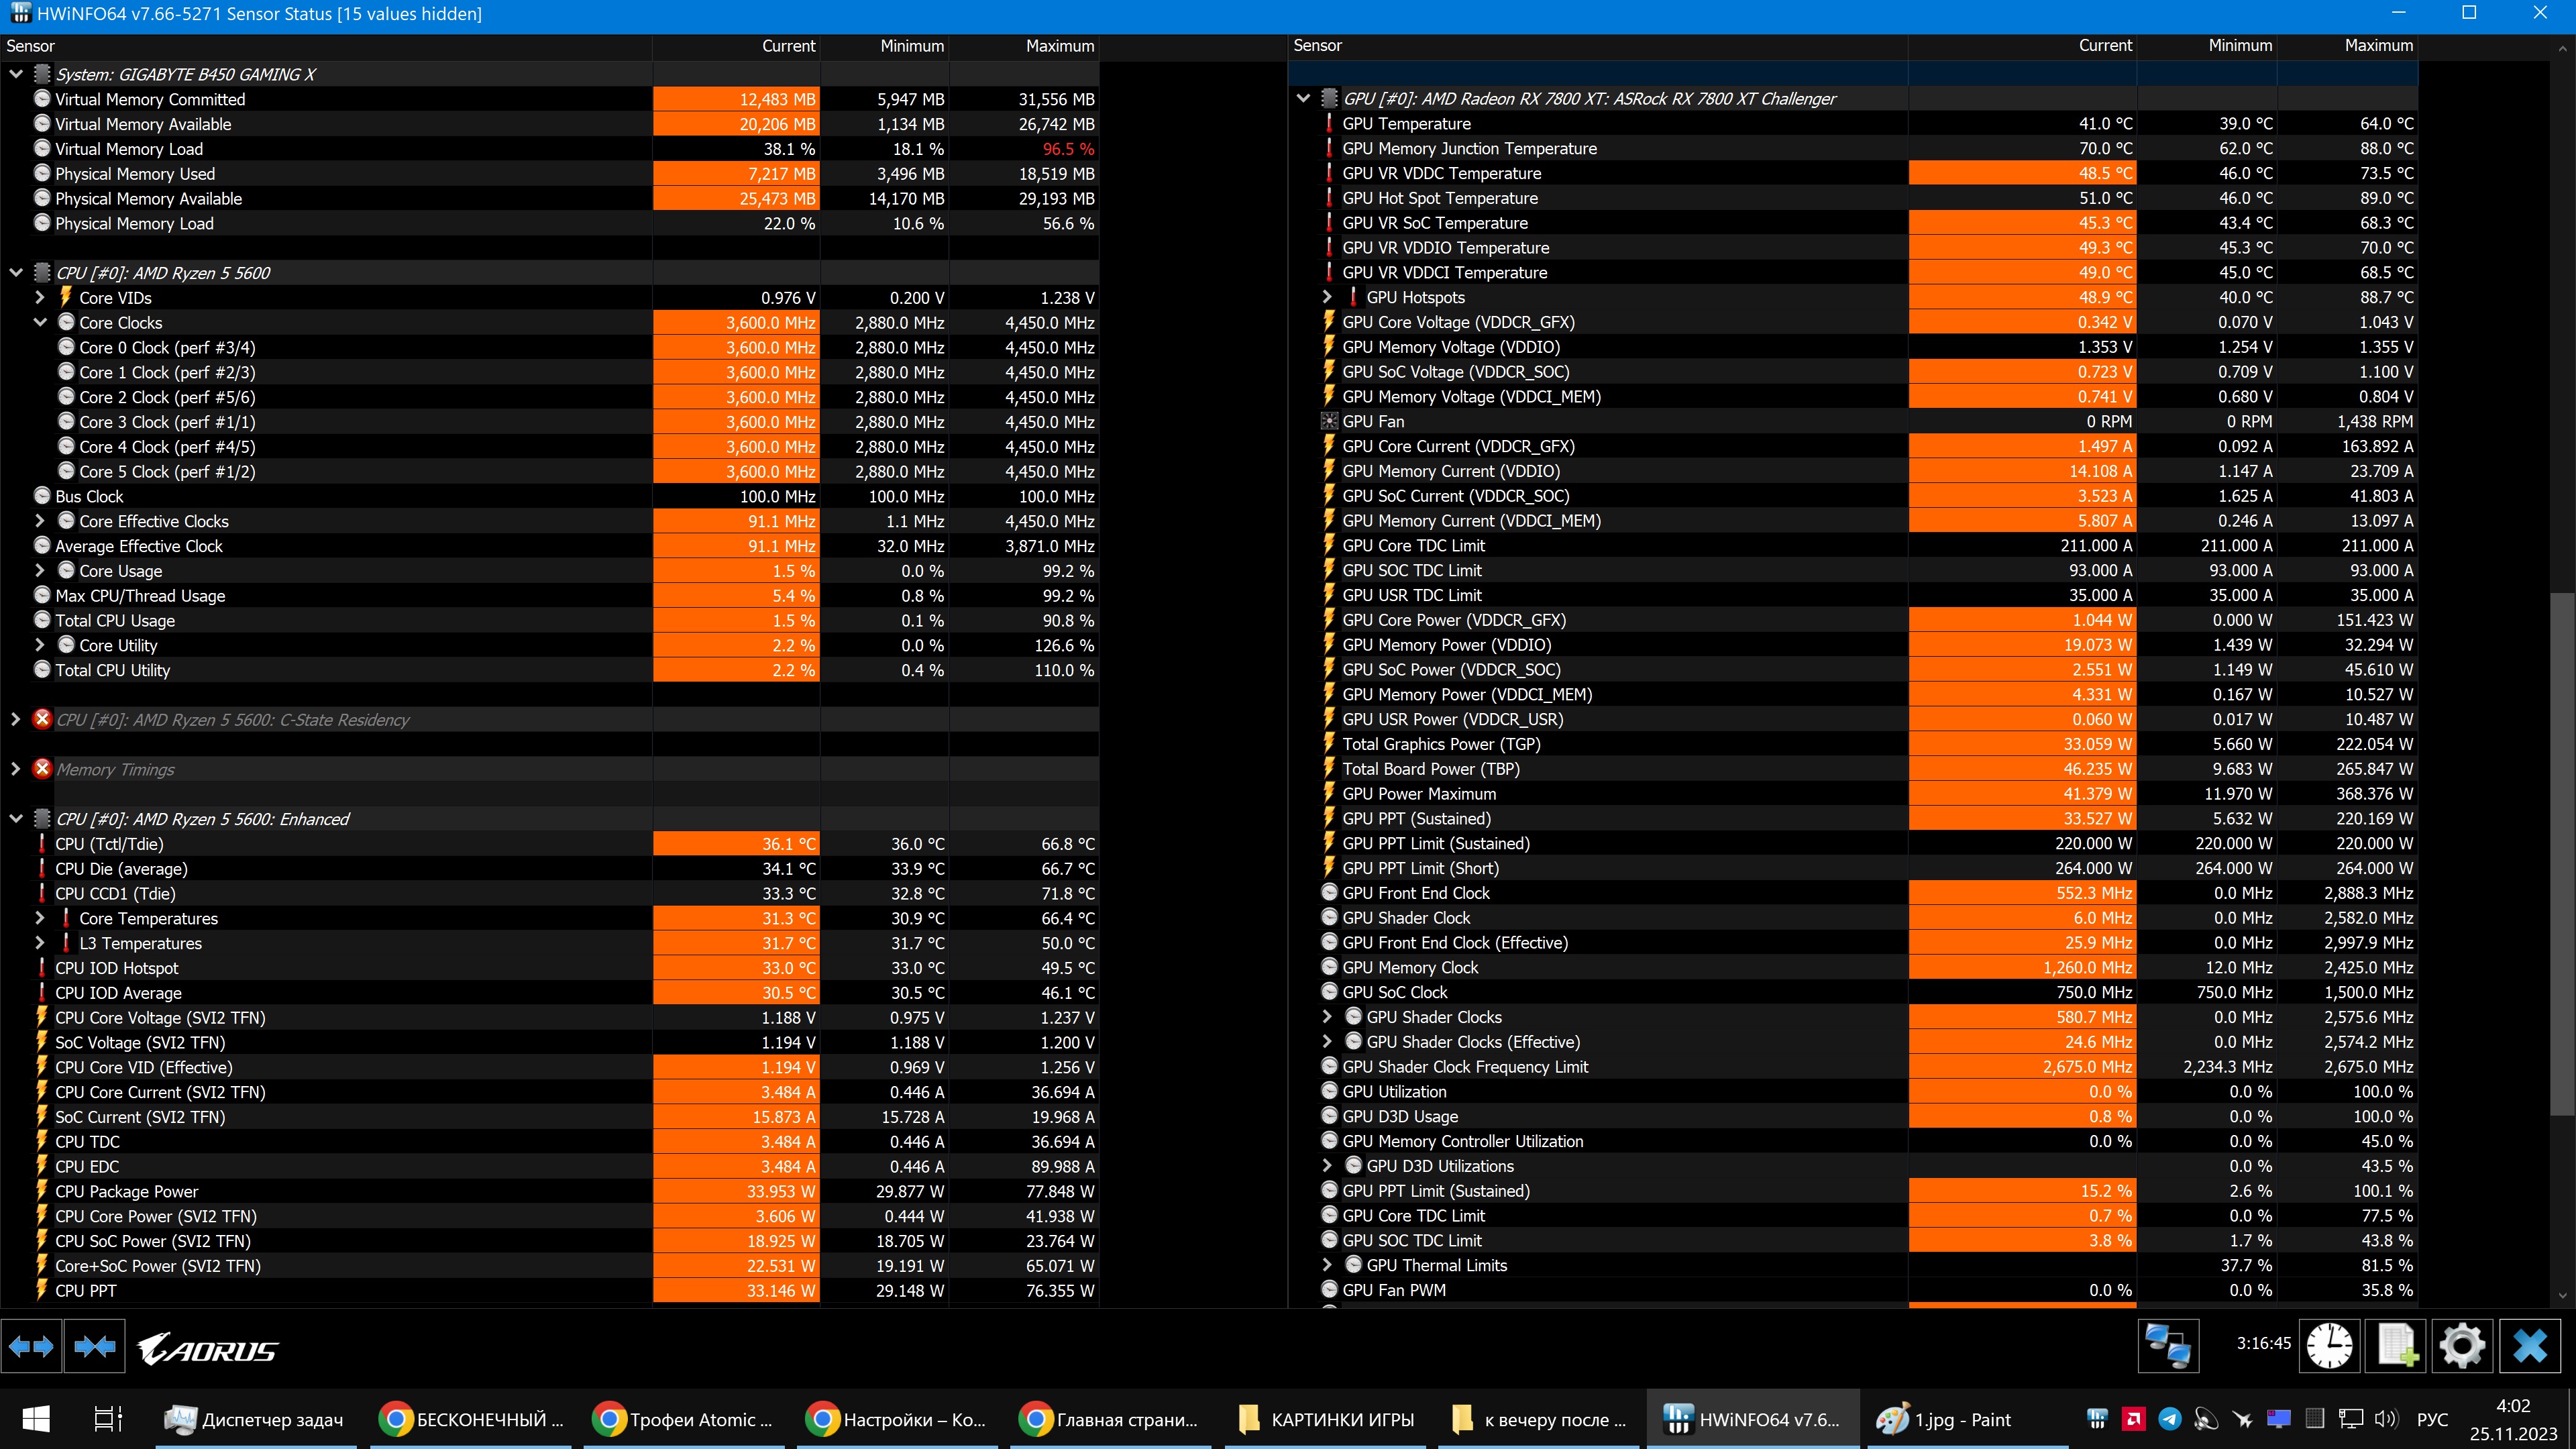The width and height of the screenshot is (2576, 1449).
Task: Click the shrink panels arrows icon
Action: tap(95, 1347)
